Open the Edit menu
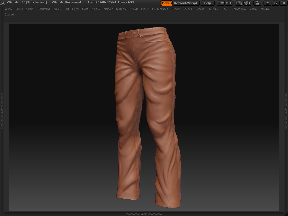Screen dimensions: 288x216 click(67, 9)
